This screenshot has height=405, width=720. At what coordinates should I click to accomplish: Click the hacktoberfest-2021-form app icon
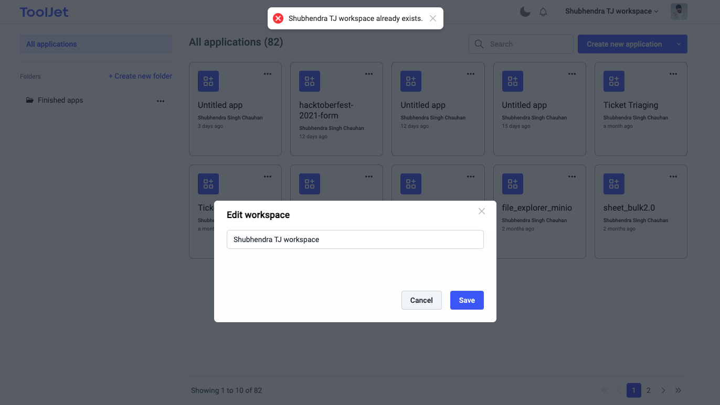click(310, 81)
